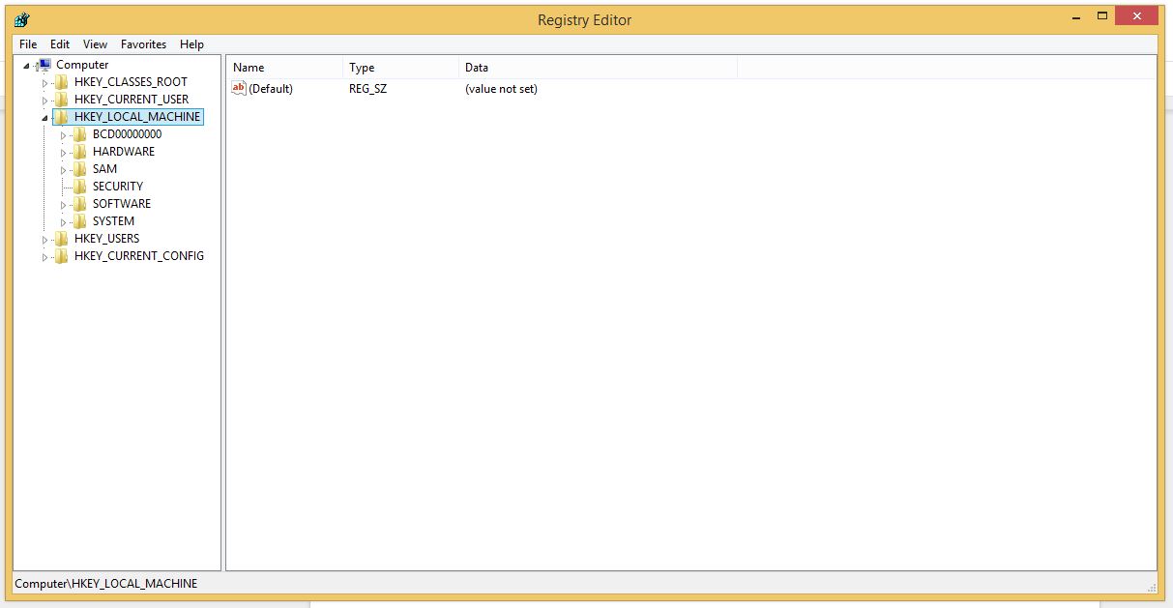Viewport: 1173px width, 608px height.
Task: Click the Type column header
Action: tap(400, 68)
